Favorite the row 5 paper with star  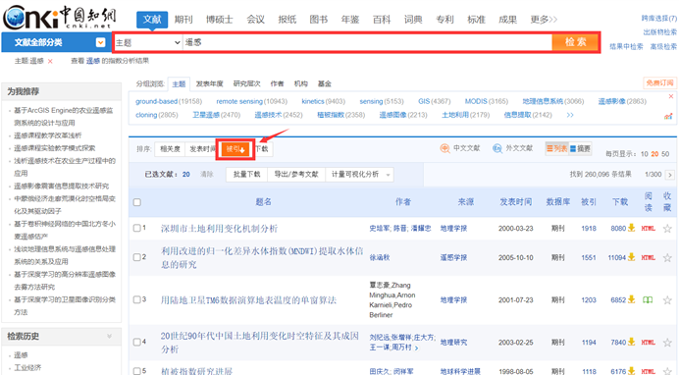[667, 371]
